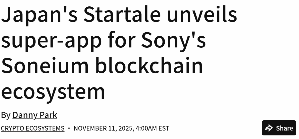Click the Share arrow icon

pos(269,128)
